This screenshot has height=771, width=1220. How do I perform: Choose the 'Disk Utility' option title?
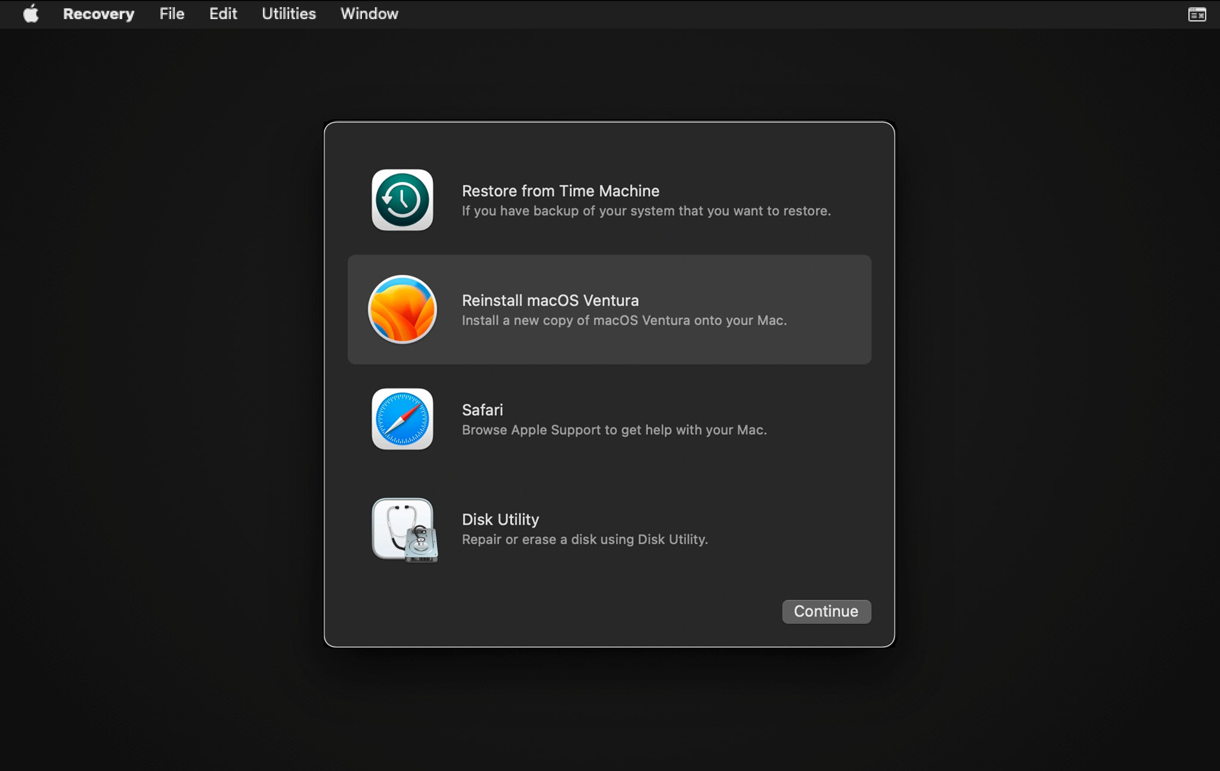(500, 520)
